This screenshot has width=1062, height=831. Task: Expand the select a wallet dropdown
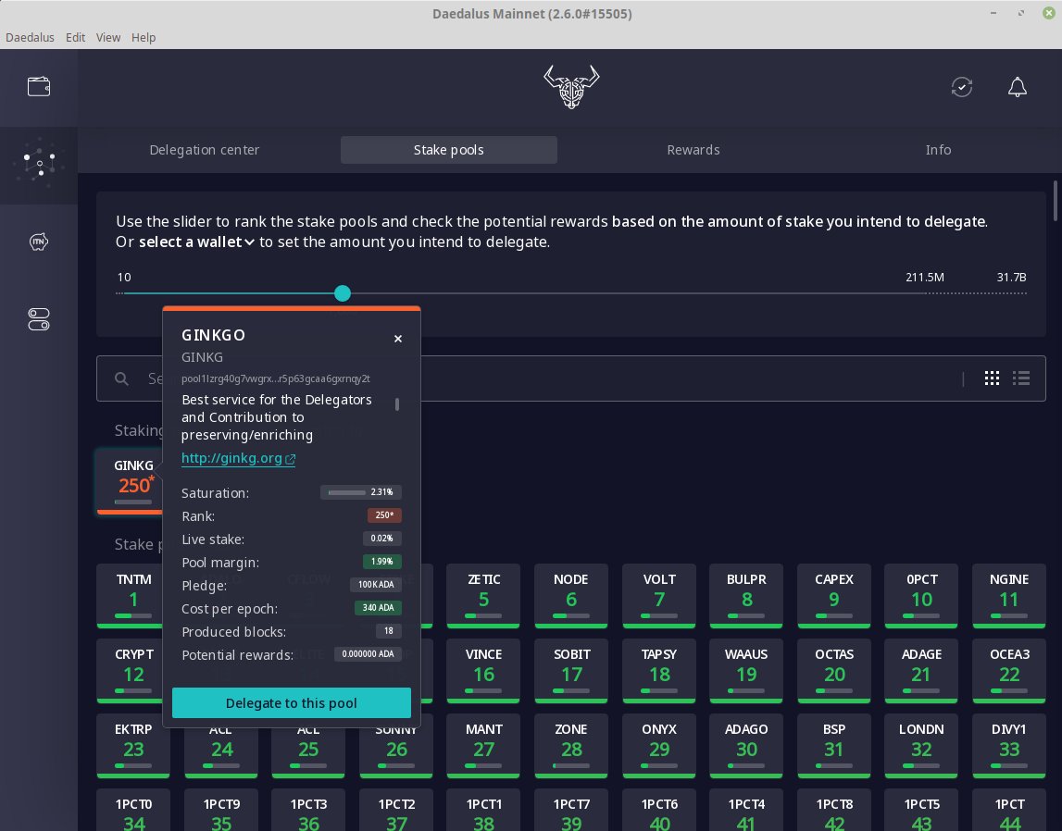click(x=196, y=242)
